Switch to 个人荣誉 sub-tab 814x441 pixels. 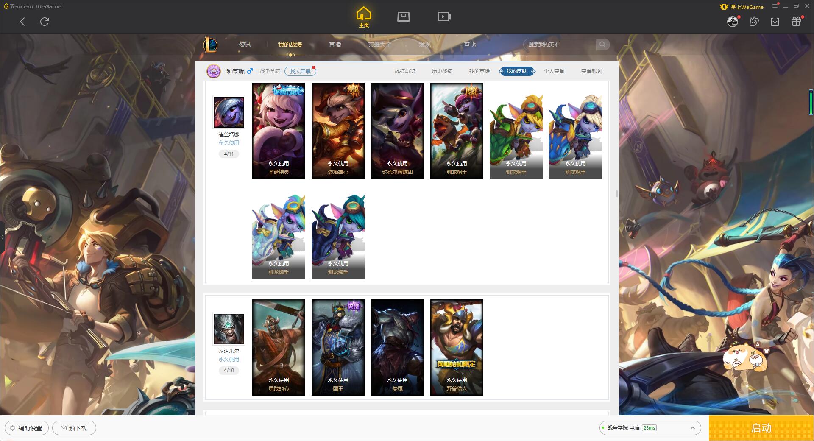554,71
